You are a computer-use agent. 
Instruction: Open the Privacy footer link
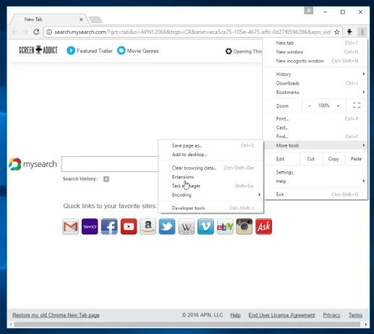coord(331,315)
